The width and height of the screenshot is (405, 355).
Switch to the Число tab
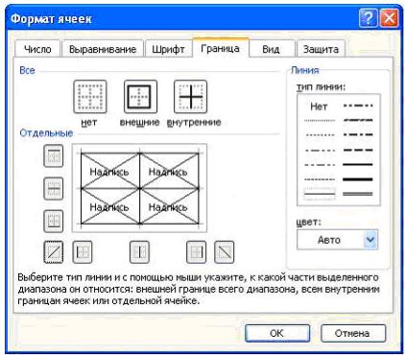pyautogui.click(x=37, y=49)
